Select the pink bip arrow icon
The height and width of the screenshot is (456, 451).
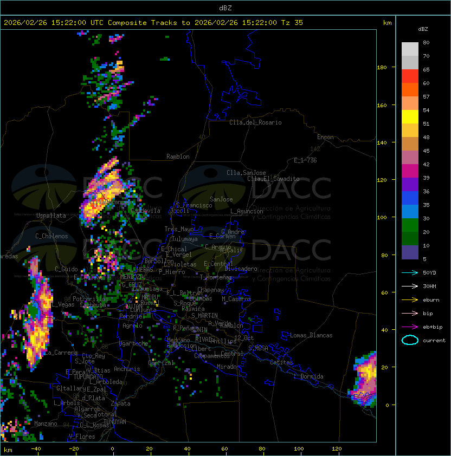[x=410, y=313]
